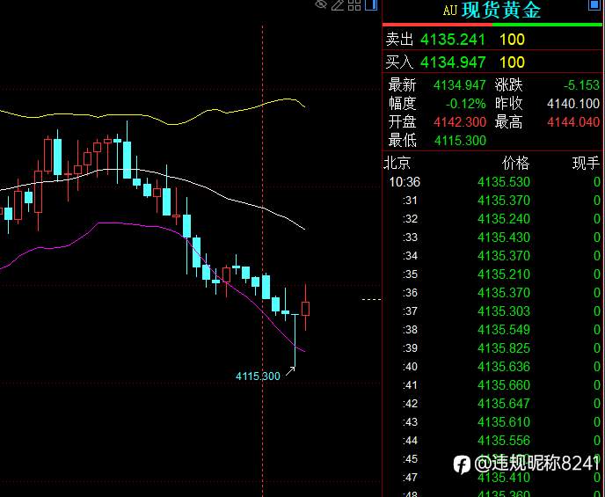Select tick price 4135.303 at :37
605x497 pixels.
pyautogui.click(x=504, y=311)
